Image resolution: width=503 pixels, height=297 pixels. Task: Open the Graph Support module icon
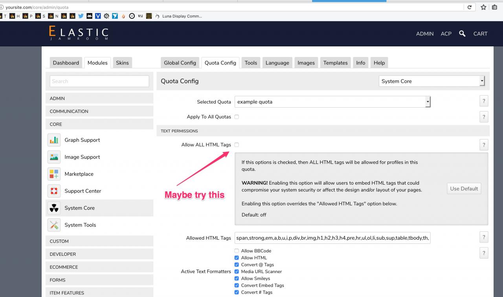click(54, 140)
